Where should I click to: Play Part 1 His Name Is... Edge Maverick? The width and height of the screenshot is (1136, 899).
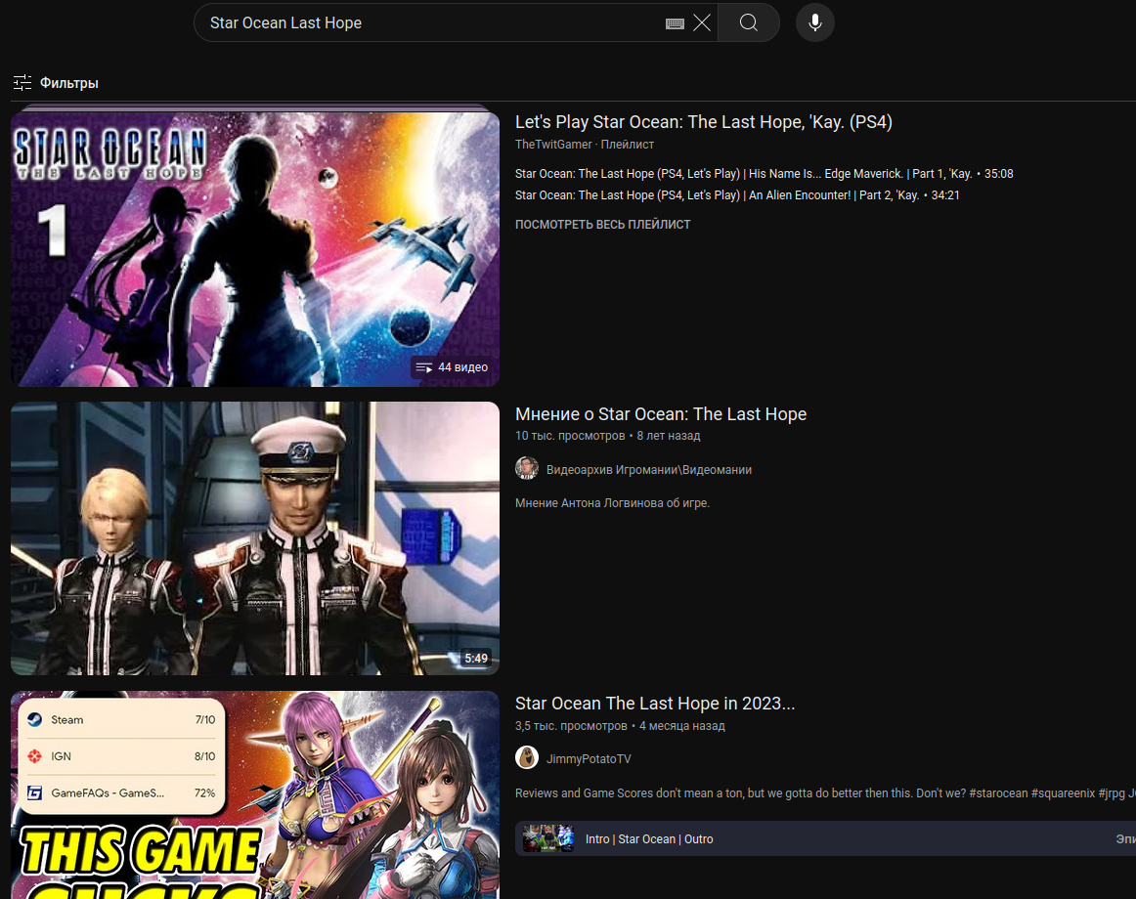[x=765, y=174]
